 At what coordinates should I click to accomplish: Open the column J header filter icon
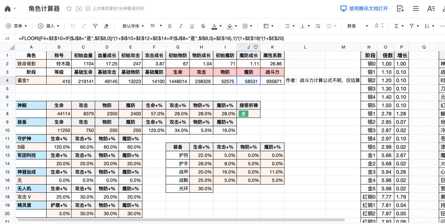coord(255,47)
